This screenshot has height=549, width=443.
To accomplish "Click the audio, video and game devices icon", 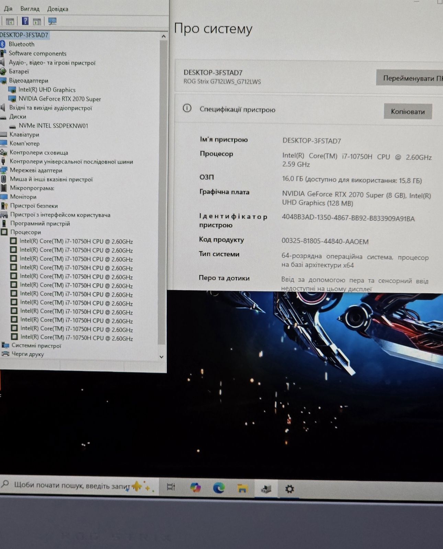I will [x=3, y=62].
